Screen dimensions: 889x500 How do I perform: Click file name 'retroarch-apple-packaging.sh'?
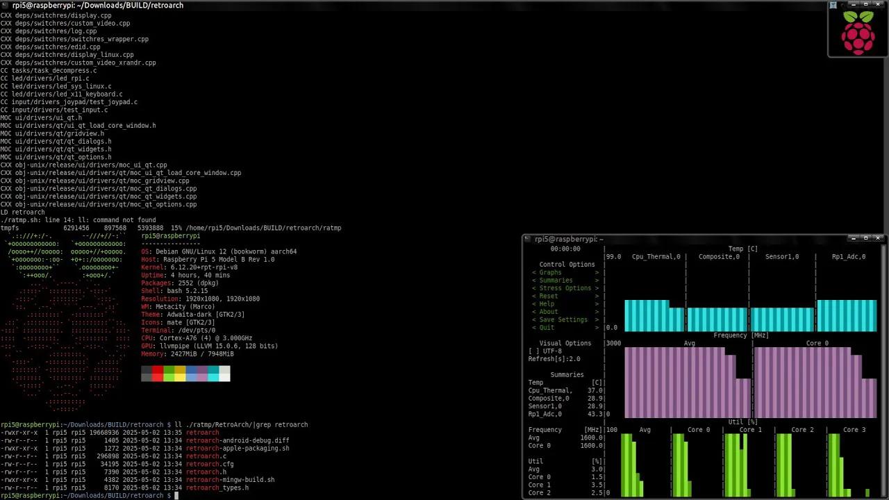pyautogui.click(x=238, y=449)
